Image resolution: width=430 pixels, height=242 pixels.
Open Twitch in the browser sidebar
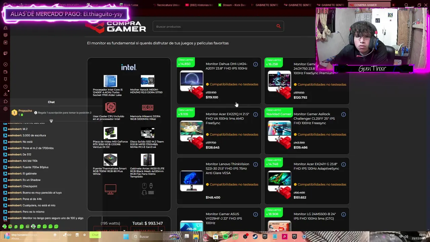click(x=5, y=53)
